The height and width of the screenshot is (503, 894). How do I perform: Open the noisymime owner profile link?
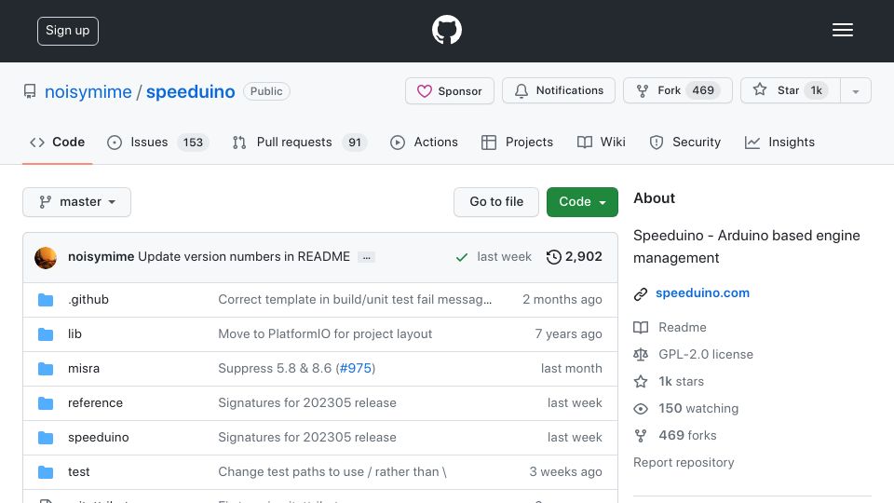[88, 91]
